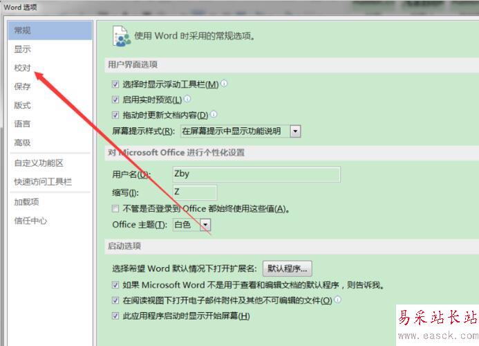Go to the 保存 settings page
Screen dimensions: 479x346
coord(23,86)
